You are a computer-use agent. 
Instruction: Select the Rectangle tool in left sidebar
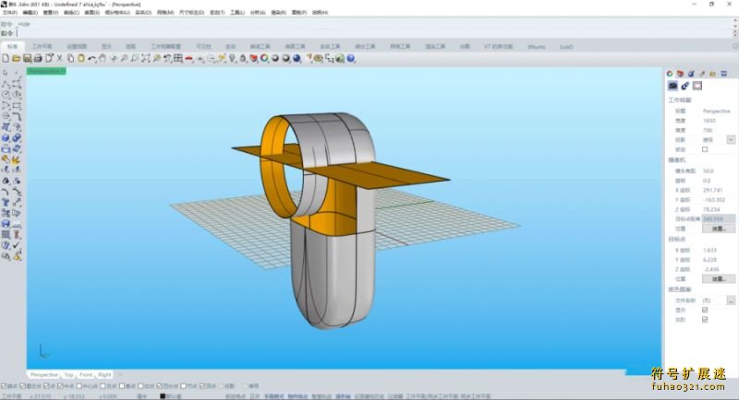(17, 106)
